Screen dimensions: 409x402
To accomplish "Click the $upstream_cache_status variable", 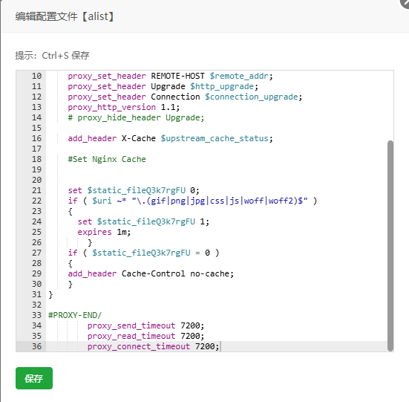I will pos(215,138).
